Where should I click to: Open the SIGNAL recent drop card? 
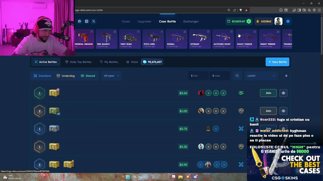(176, 39)
